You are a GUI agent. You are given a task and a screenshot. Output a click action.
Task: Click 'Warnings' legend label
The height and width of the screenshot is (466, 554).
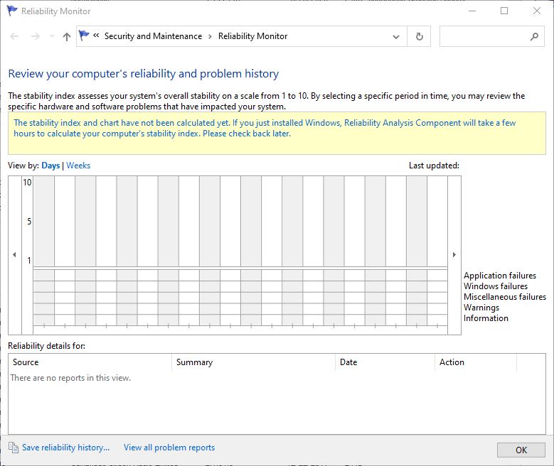point(481,308)
